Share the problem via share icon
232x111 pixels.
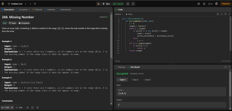[x=32, y=108]
